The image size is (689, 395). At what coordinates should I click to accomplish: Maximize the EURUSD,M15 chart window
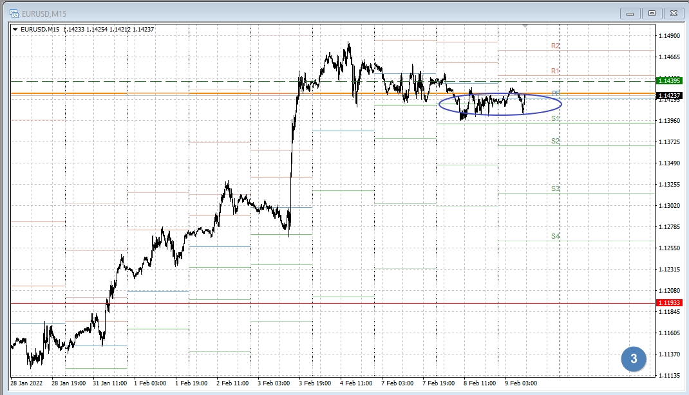652,14
